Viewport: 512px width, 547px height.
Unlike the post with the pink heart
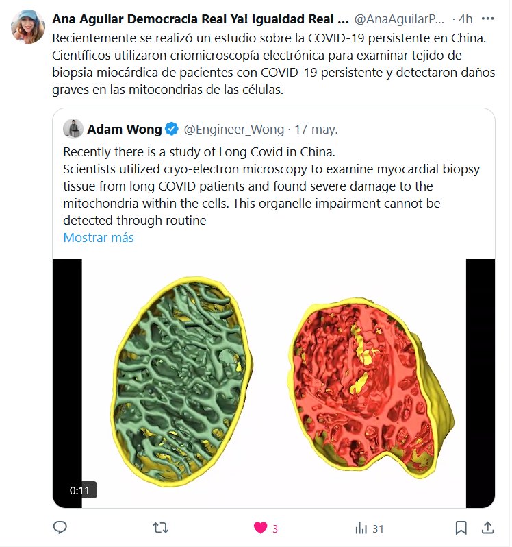pyautogui.click(x=260, y=528)
